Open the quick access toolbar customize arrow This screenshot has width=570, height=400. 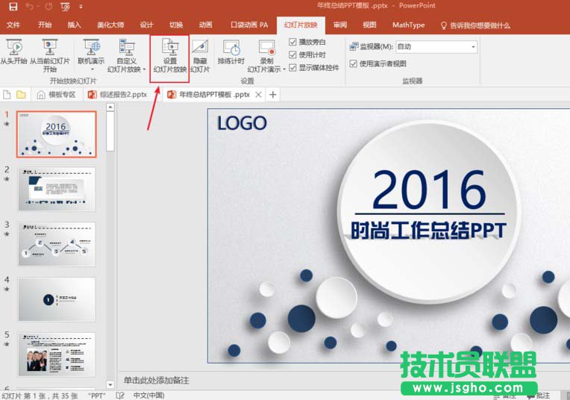coord(81,7)
